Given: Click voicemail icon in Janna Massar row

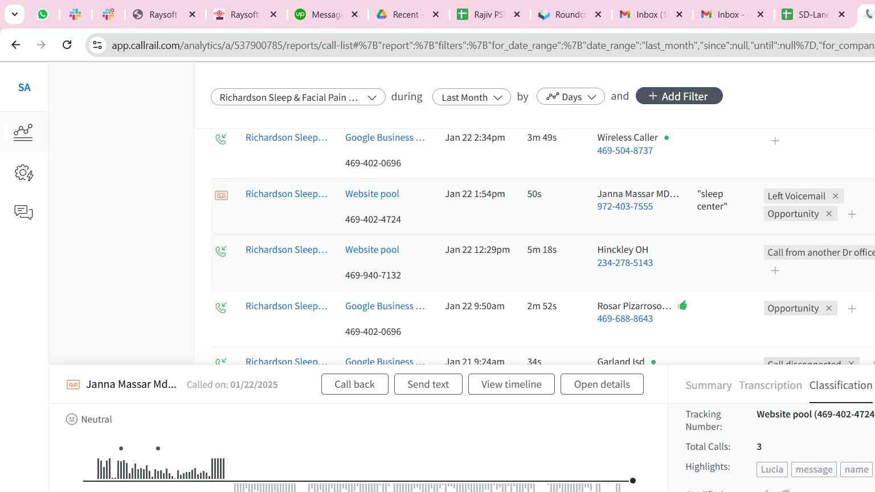Looking at the screenshot, I should [221, 195].
